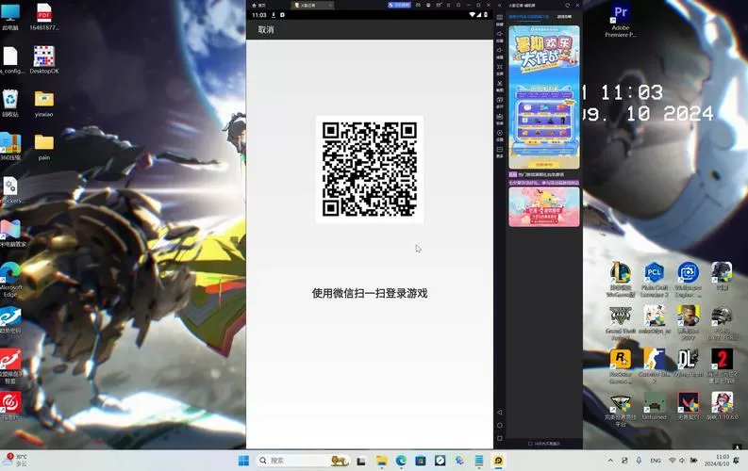Click the taskbar search box
The image size is (748, 471).
pyautogui.click(x=304, y=461)
